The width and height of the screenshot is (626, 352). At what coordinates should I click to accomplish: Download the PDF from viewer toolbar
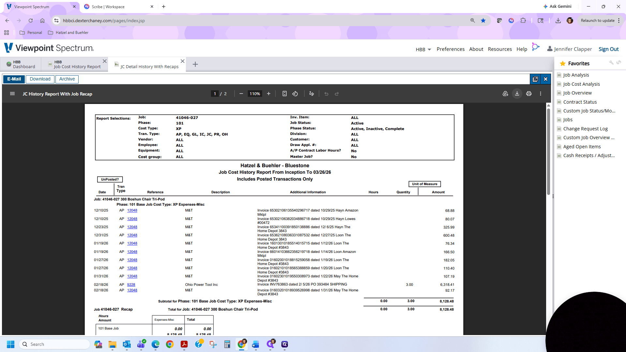(x=517, y=94)
